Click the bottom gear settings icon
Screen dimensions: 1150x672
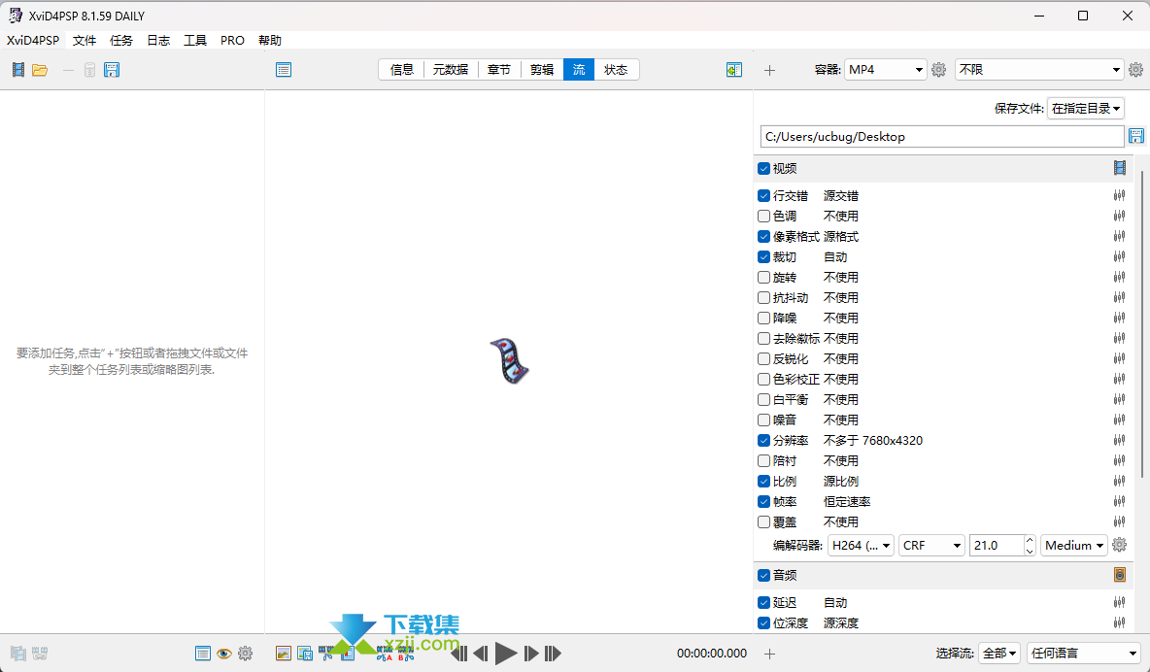tap(246, 653)
